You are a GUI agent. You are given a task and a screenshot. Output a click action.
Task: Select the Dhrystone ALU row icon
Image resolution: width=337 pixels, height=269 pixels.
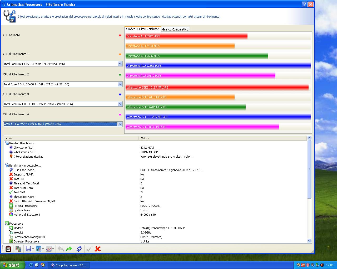[x=11, y=148]
